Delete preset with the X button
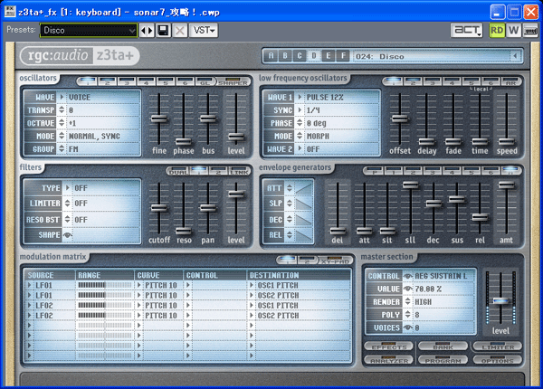Screen dimensions: 543x389 click(x=180, y=31)
